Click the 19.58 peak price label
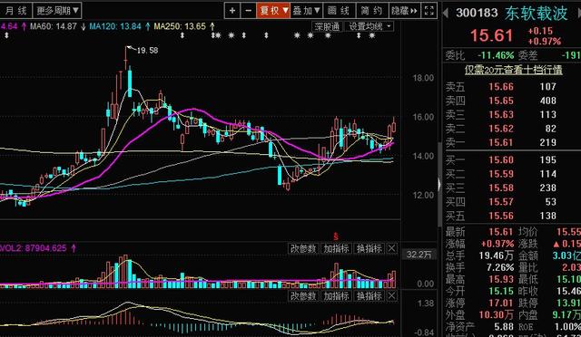 point(147,51)
